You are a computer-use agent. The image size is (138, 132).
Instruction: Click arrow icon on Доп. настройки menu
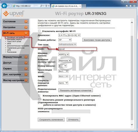tap(26, 74)
